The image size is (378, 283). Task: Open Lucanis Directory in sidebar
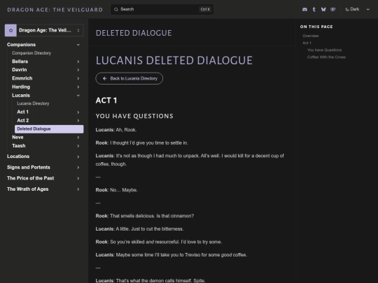coord(33,103)
